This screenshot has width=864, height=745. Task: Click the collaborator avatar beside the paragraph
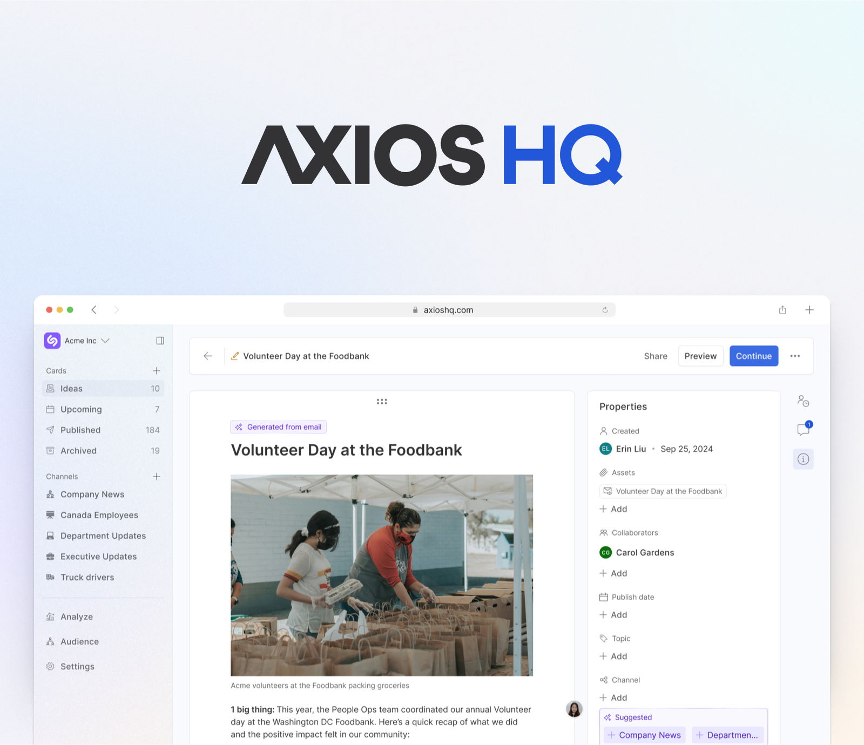pos(574,709)
